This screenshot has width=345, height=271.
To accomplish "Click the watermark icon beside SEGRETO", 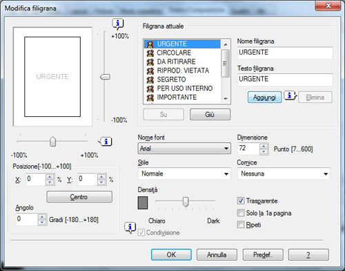I will [150, 80].
